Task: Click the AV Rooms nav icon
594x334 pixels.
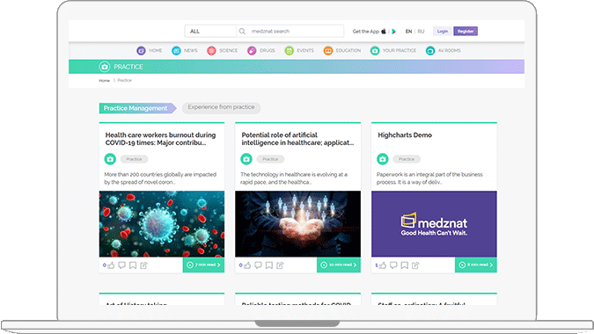Action: (430, 50)
